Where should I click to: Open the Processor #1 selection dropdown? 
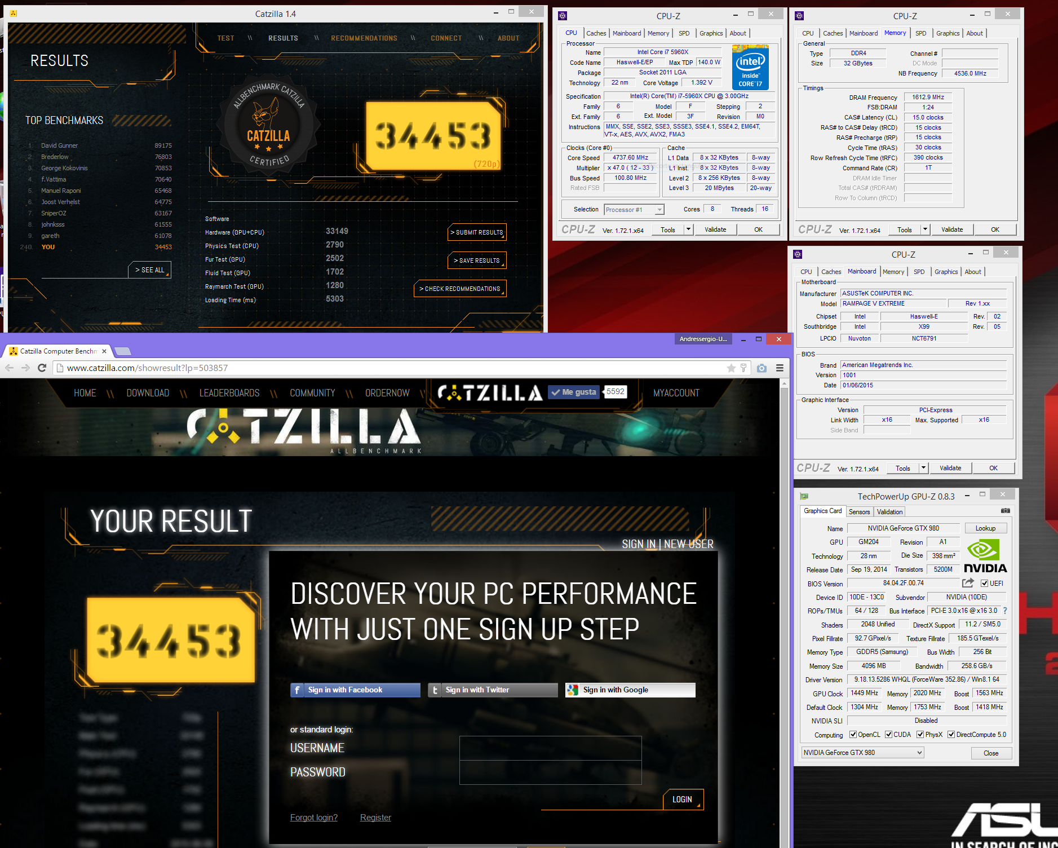click(x=634, y=210)
